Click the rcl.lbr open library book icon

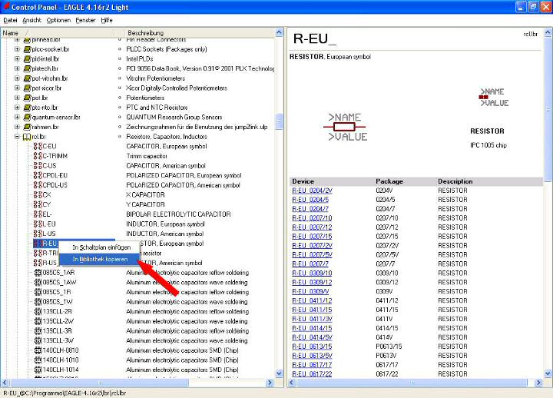(27, 137)
